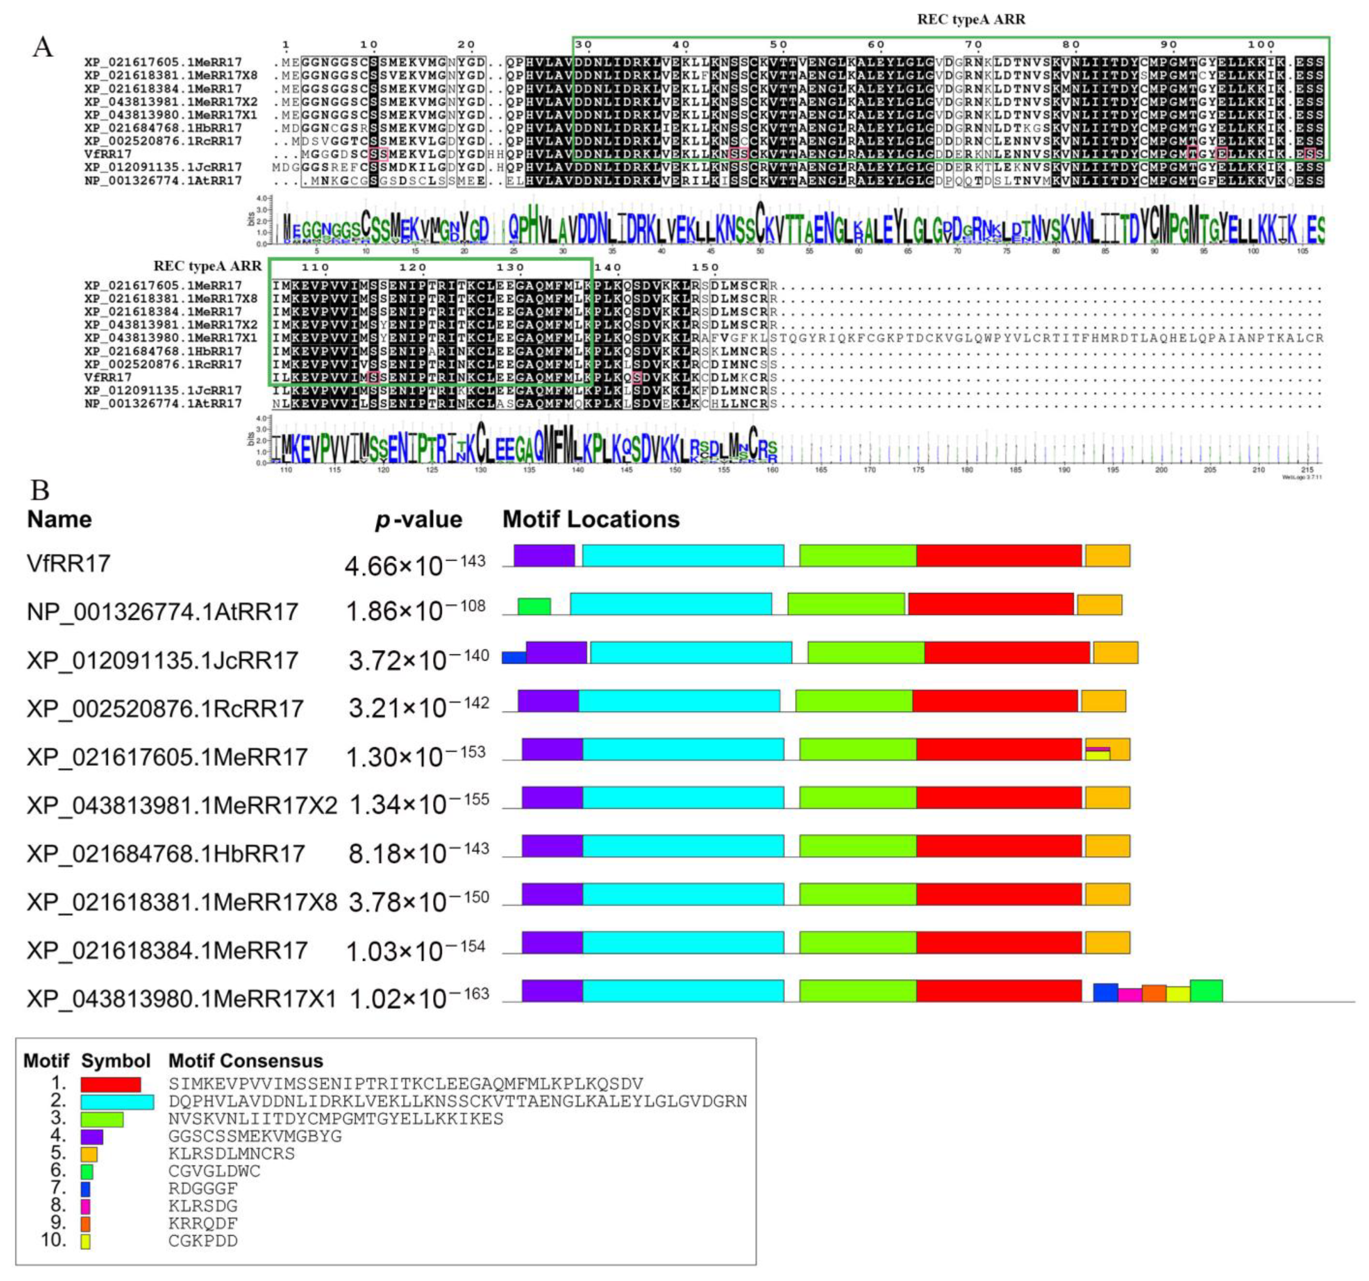Click the VfRR17 purple motif block
The height and width of the screenshot is (1281, 1369).
click(x=544, y=556)
